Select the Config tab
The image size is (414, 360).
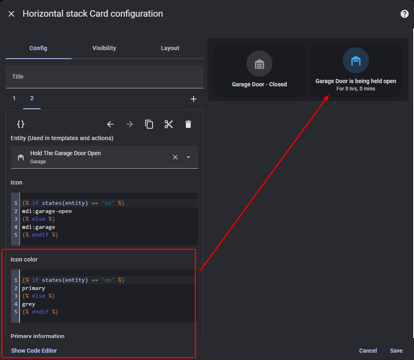pyautogui.click(x=38, y=48)
